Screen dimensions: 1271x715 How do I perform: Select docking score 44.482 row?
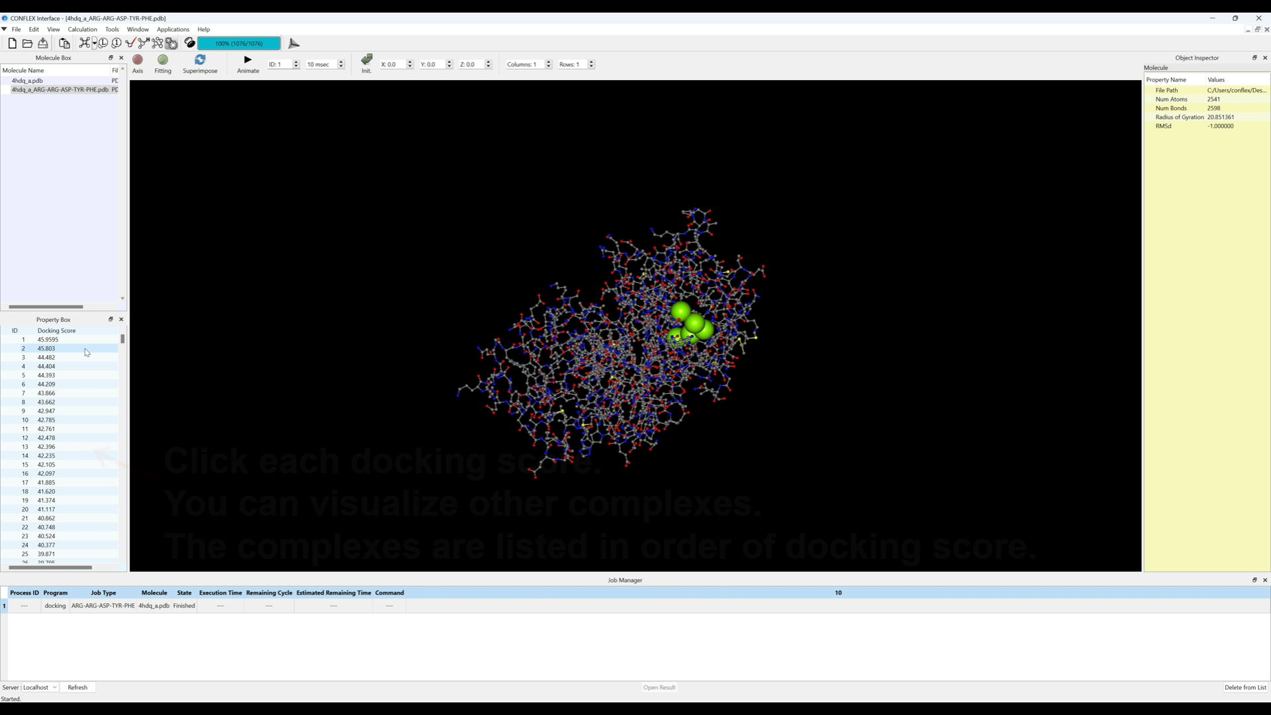[46, 358]
